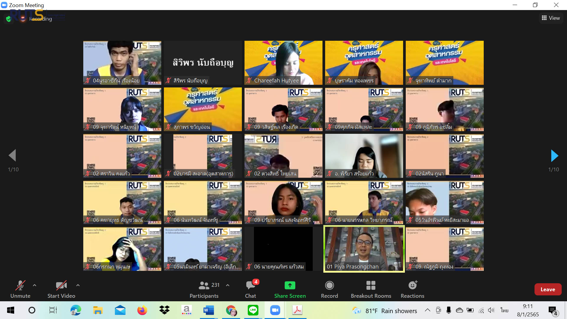Image resolution: width=567 pixels, height=319 pixels.
Task: Open audio options arrow next to Unmute
Action: pyautogui.click(x=35, y=285)
